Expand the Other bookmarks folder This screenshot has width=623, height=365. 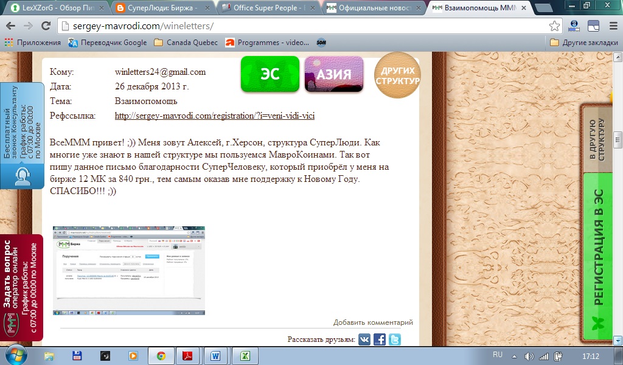coord(583,43)
